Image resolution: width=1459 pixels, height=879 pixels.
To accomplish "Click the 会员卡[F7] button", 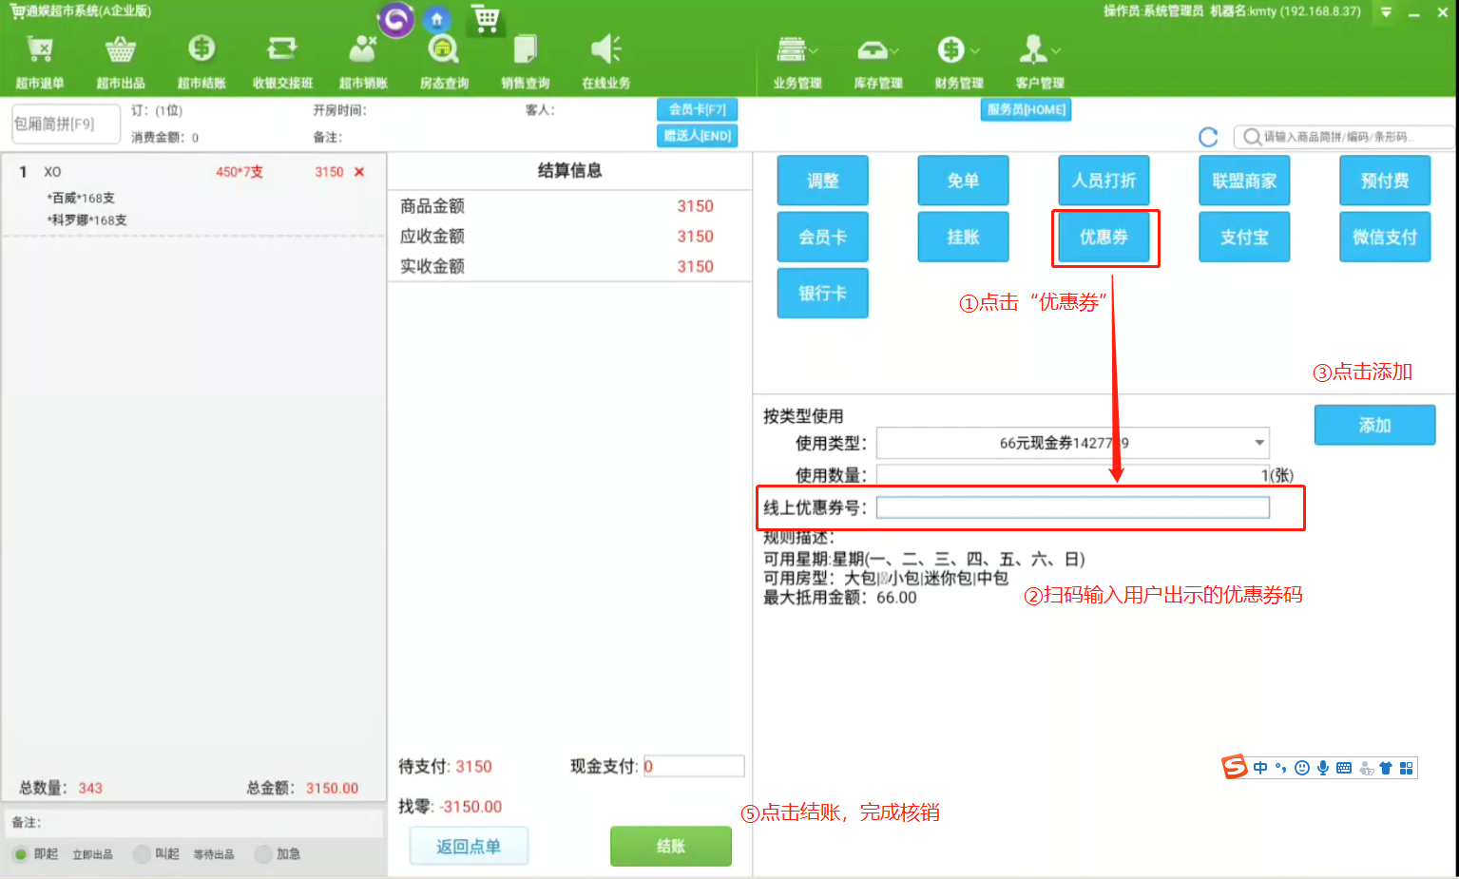I will pos(697,109).
